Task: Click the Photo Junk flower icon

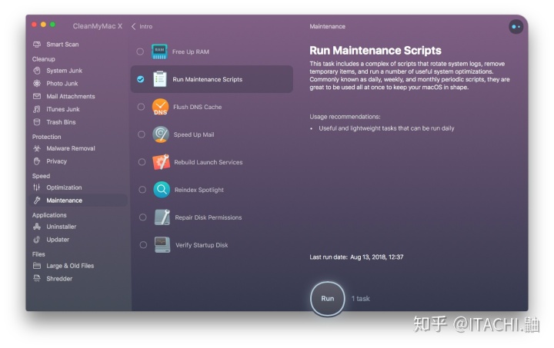Action: [x=37, y=84]
